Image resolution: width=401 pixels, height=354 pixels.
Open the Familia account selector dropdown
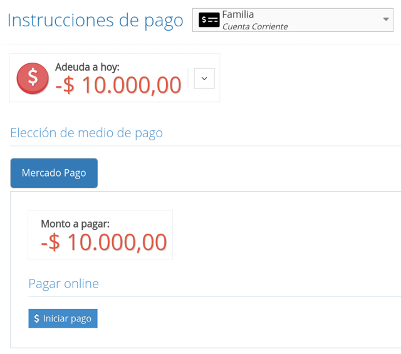[x=293, y=20]
